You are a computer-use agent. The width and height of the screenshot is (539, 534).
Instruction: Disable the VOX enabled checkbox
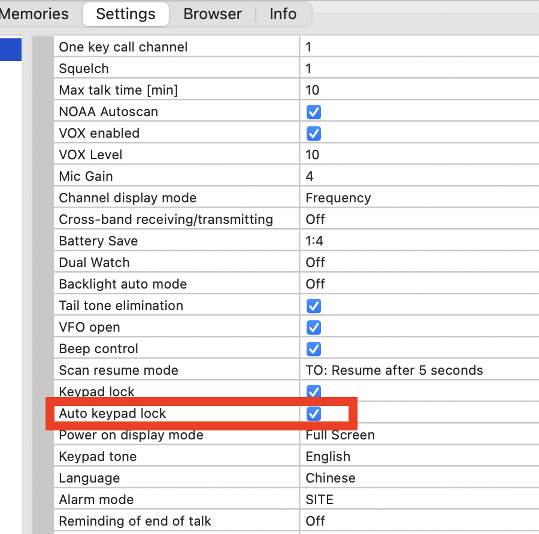(313, 133)
